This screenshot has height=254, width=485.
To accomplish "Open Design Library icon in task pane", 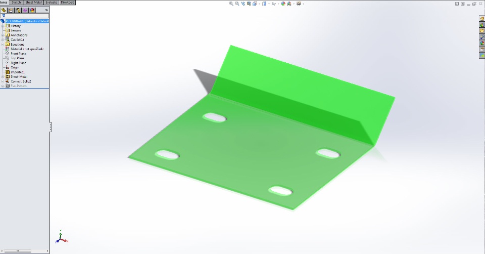I will 482,25.
